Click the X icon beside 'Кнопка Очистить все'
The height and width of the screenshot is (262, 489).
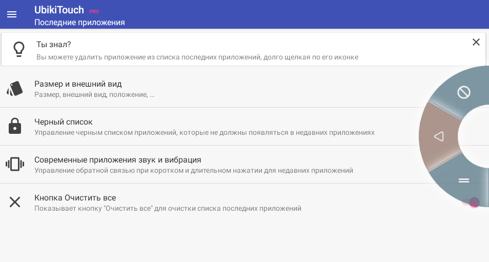click(15, 202)
